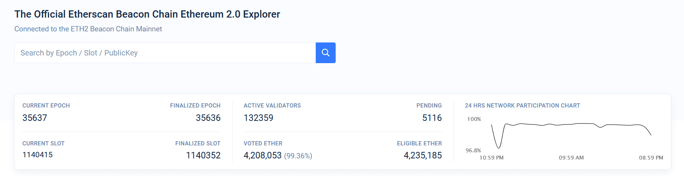The height and width of the screenshot is (176, 684).
Task: Click the eligible ether amount 4,235,185
Action: click(x=422, y=155)
